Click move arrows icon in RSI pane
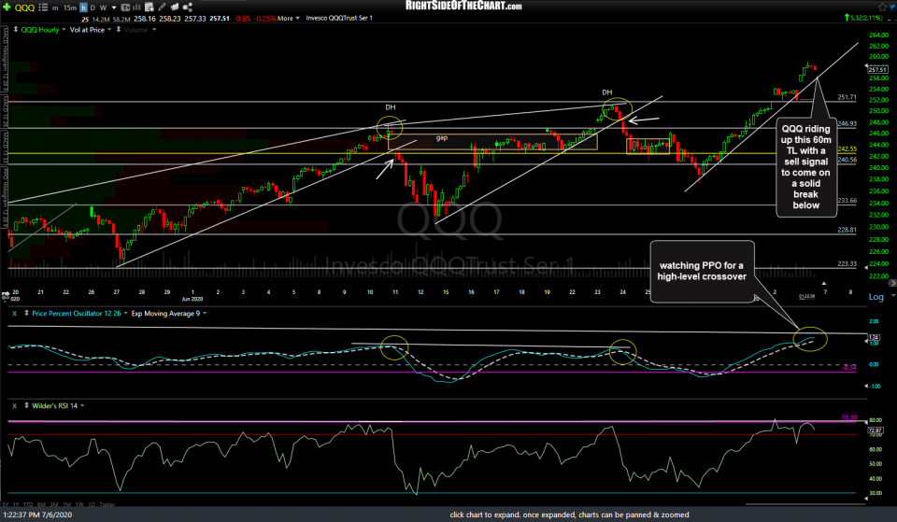 (x=26, y=406)
